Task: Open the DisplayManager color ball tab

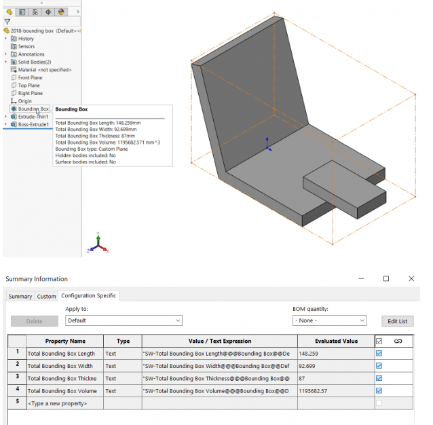Action: [x=61, y=12]
